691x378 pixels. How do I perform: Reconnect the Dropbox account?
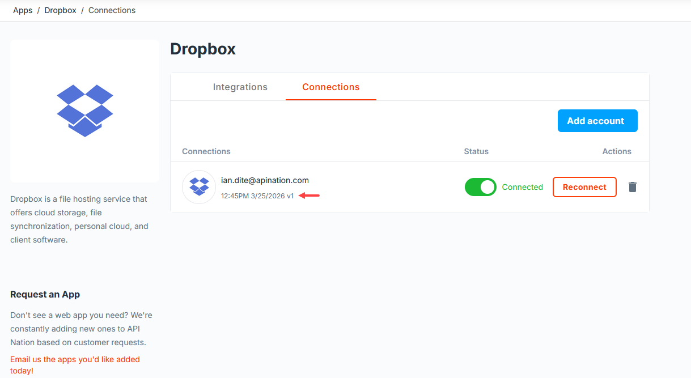click(x=584, y=187)
